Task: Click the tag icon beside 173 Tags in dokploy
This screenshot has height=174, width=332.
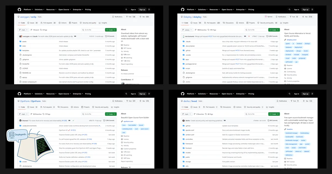Action: [209, 30]
